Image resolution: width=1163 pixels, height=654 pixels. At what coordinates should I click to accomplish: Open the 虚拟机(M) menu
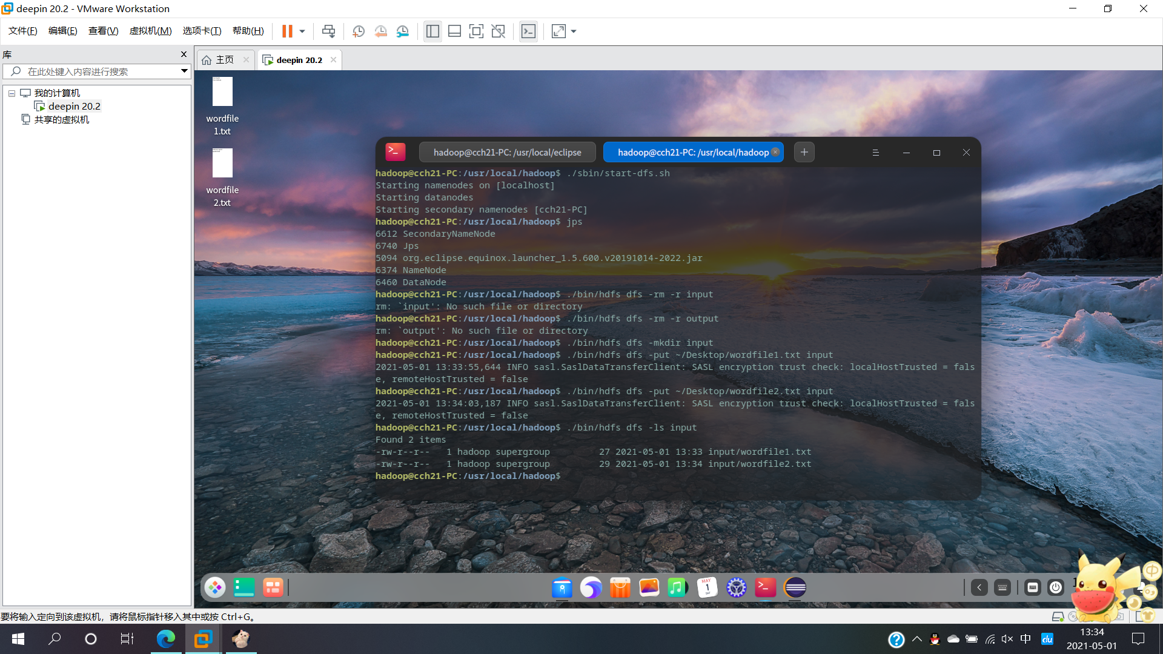click(x=150, y=31)
